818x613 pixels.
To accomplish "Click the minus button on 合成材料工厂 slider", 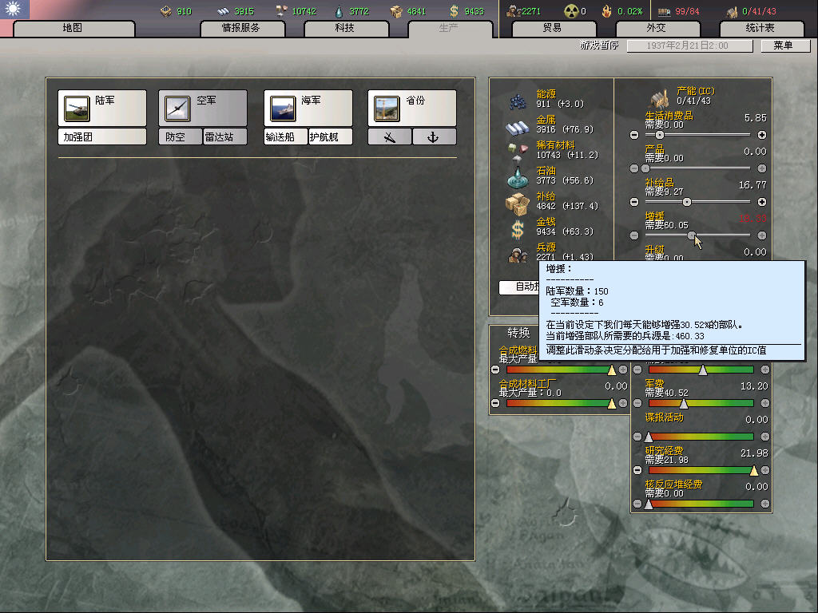I will pos(495,403).
